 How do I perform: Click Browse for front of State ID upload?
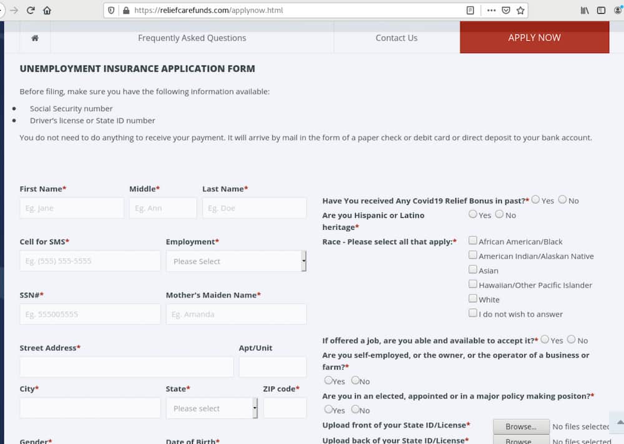(x=521, y=427)
